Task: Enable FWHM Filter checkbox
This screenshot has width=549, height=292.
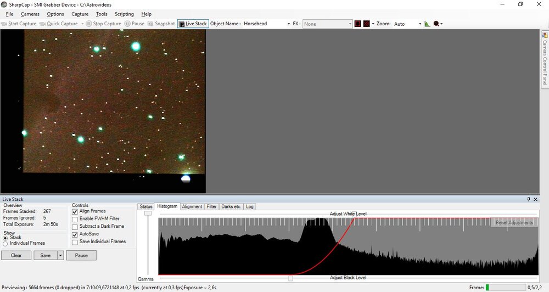Action: 75,219
